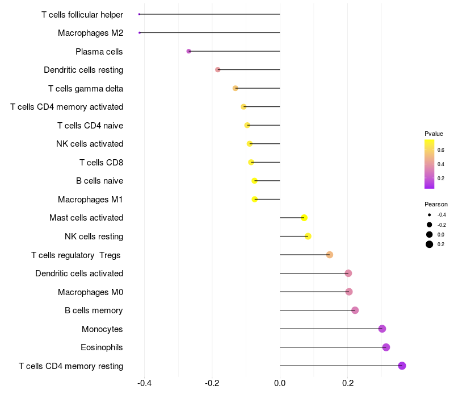Click the Pearson legend title
Screen dimensions: 454x398
436,204
